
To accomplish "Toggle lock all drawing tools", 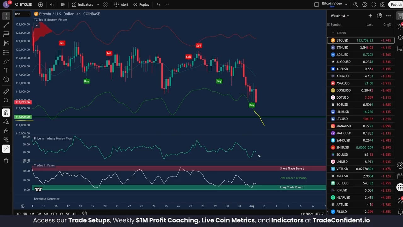I will 6,131.
